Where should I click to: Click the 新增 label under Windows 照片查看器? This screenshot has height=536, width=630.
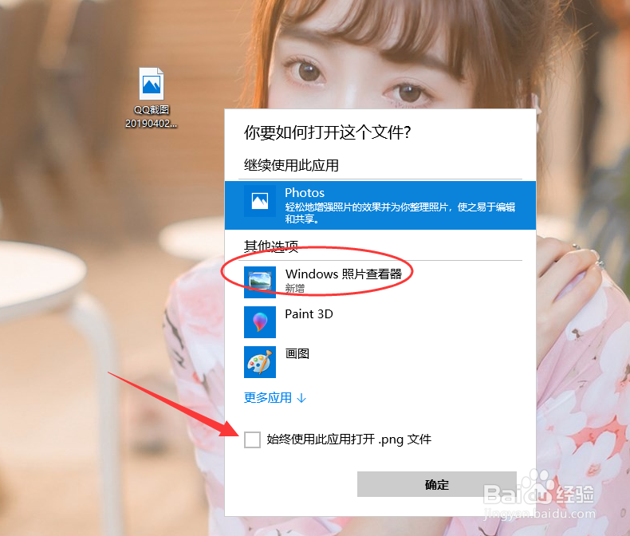click(x=295, y=288)
